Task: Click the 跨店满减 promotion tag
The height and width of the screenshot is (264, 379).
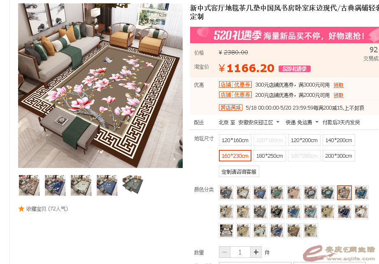Action: point(230,107)
